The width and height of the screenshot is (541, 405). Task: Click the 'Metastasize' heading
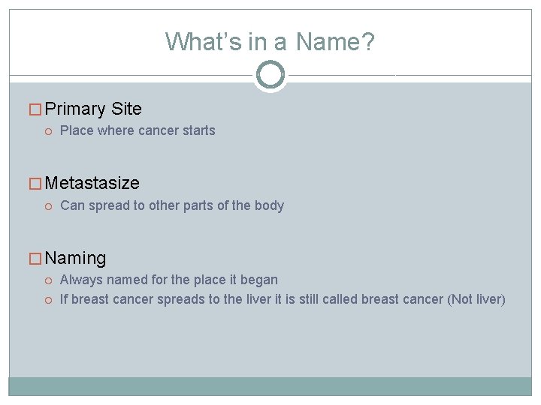[92, 183]
